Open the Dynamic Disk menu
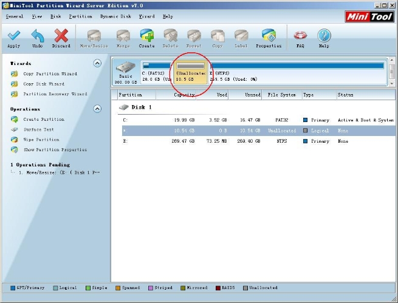Viewport: 398px width, 303px height. [x=115, y=16]
